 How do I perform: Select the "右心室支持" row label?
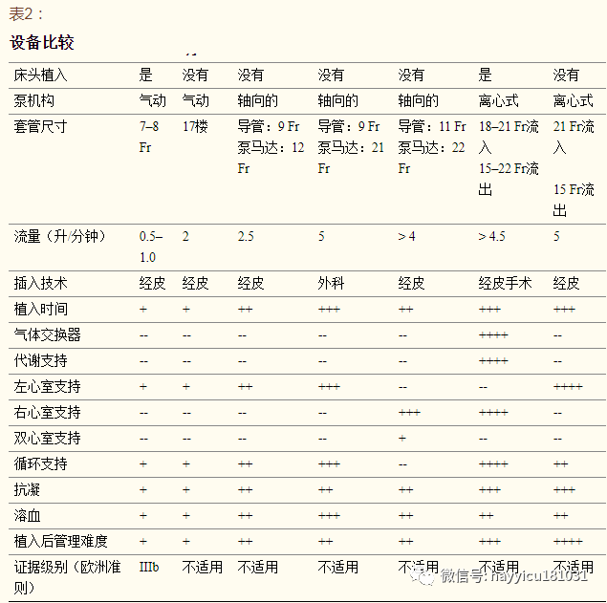click(x=47, y=413)
